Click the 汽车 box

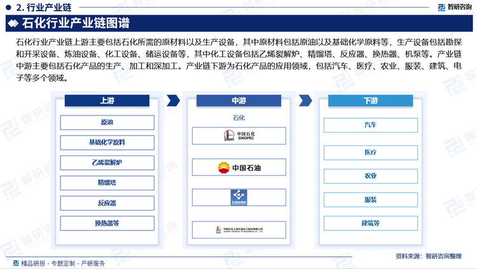pyautogui.click(x=371, y=125)
